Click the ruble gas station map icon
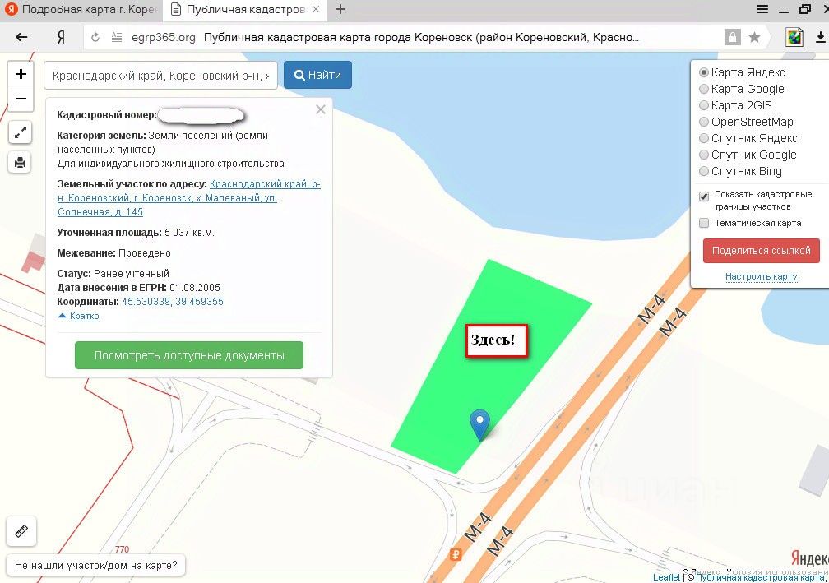This screenshot has width=829, height=583. (456, 554)
